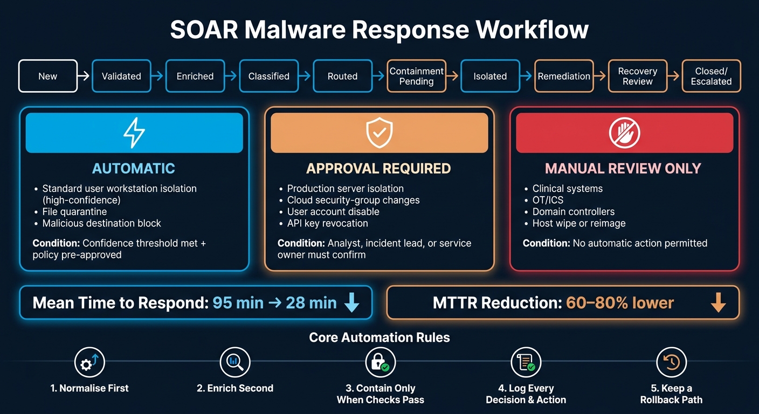759x414 pixels.
Task: Click the '2. Enrich Second' label
Action: pyautogui.click(x=235, y=388)
